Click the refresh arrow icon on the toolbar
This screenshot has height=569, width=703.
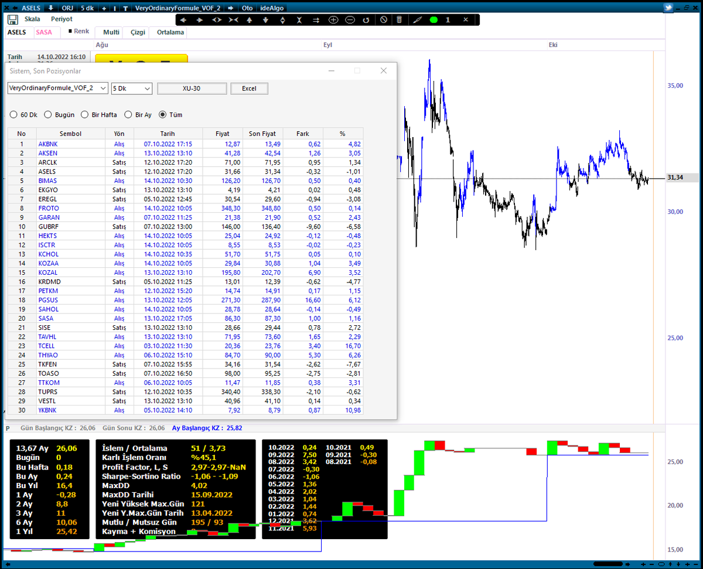click(x=366, y=19)
